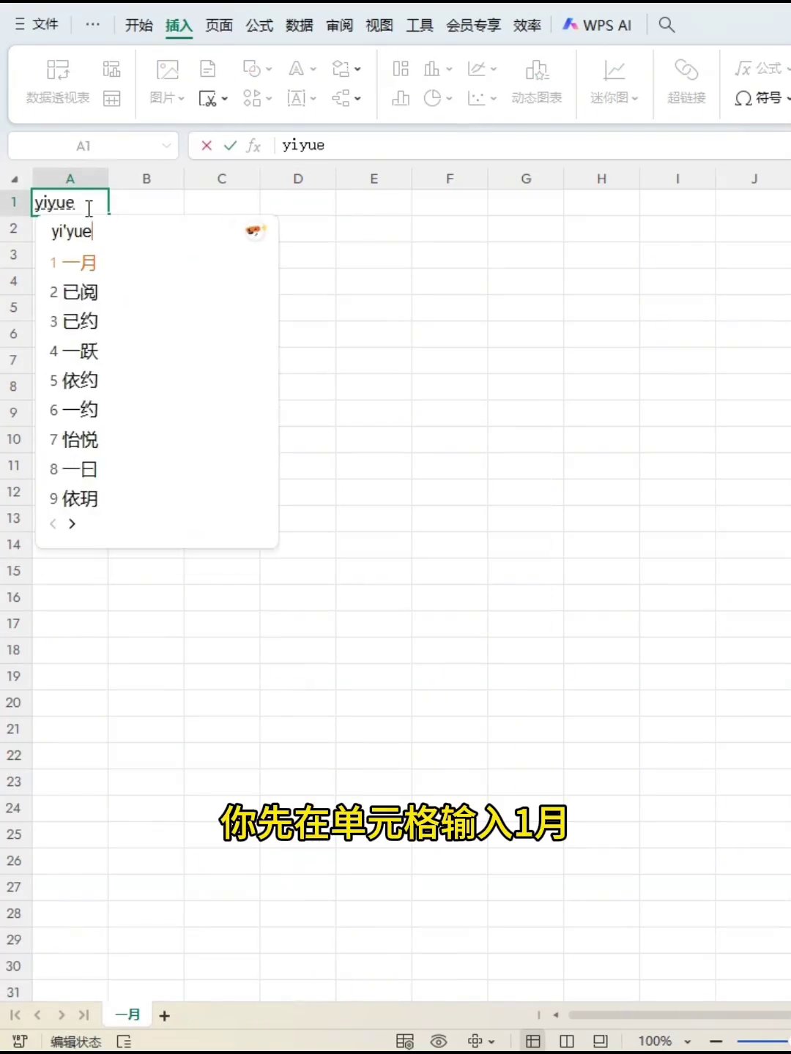
Task: Expand the pie chart dropdown arrow
Action: coord(449,98)
